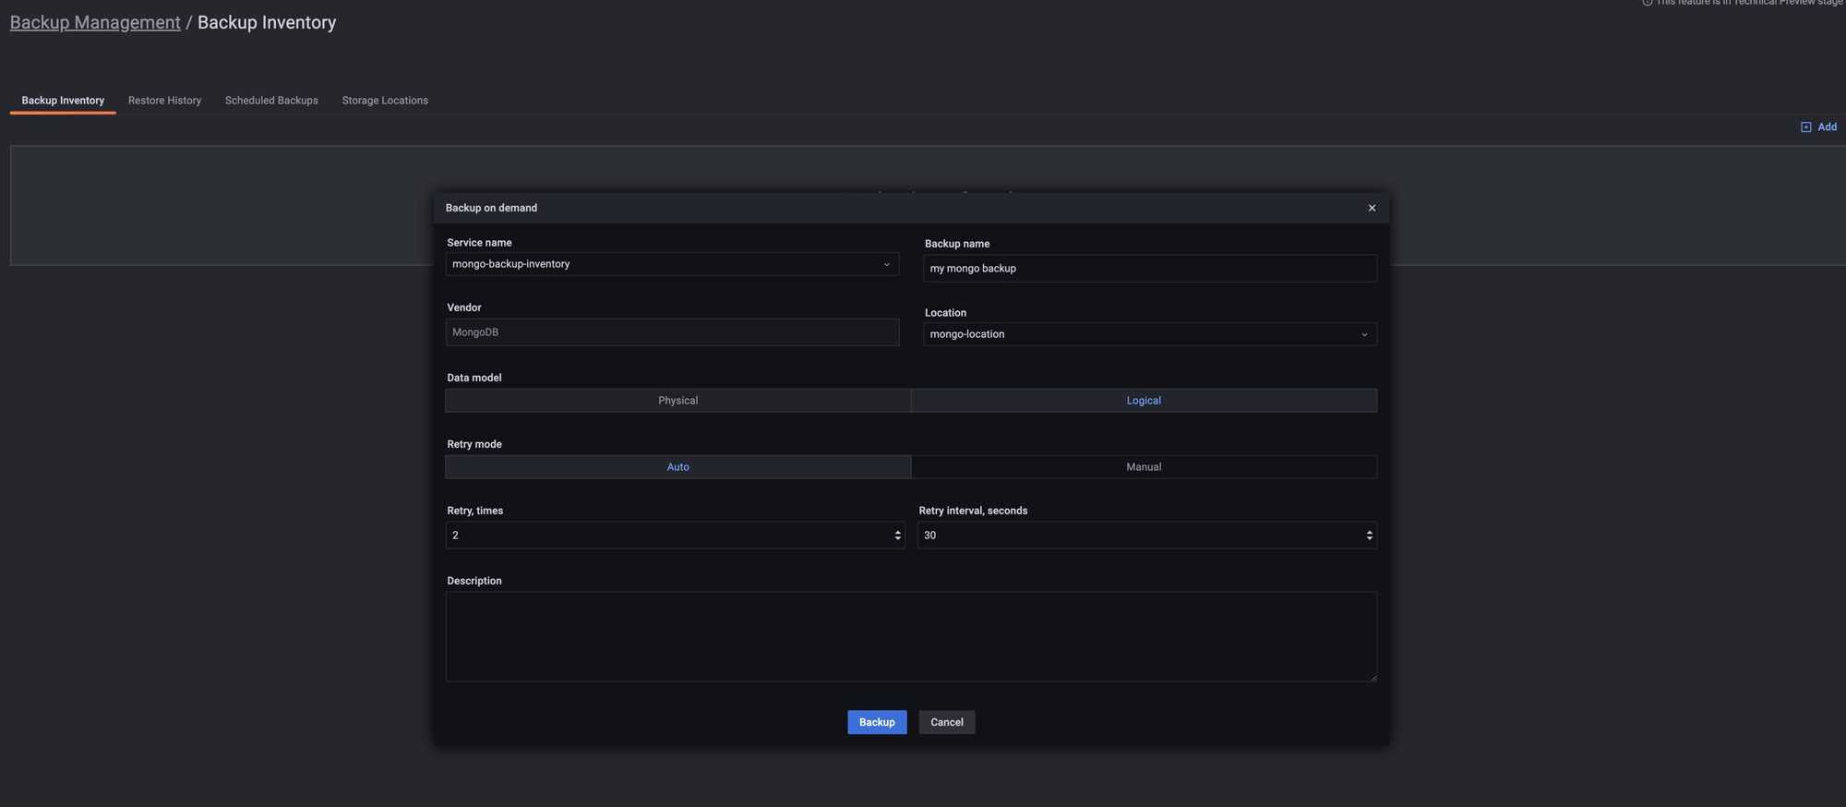Open the Scheduled Backups tab

(271, 101)
